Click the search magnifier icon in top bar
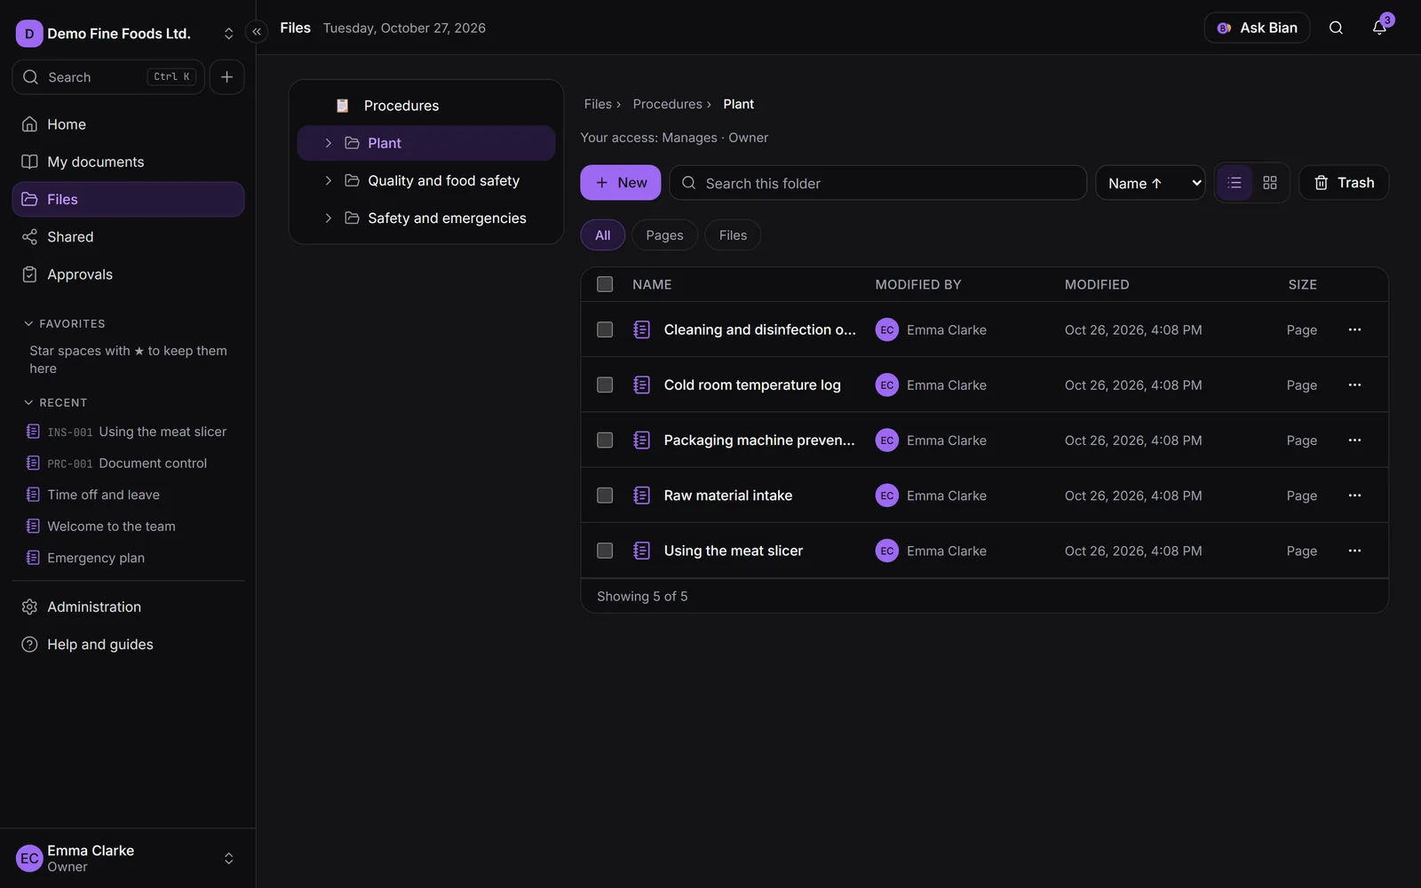The height and width of the screenshot is (888, 1421). [1336, 28]
